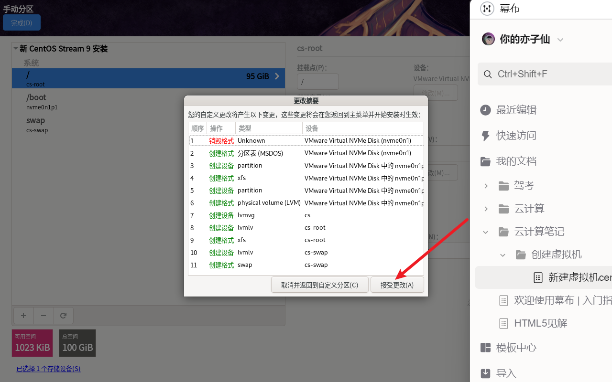
Task: Click the 导入 import icon
Action: click(485, 373)
